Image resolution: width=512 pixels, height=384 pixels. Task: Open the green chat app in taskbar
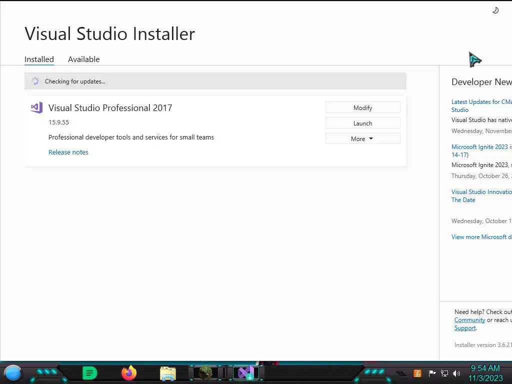coord(90,373)
